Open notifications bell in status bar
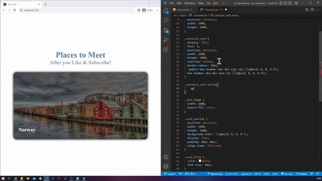Screen dimensions: 322x181 coord(317,174)
